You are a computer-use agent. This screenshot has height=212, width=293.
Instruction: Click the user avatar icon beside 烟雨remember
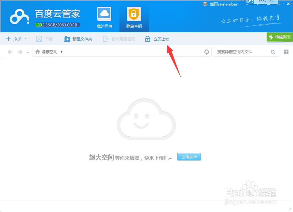tap(205, 4)
